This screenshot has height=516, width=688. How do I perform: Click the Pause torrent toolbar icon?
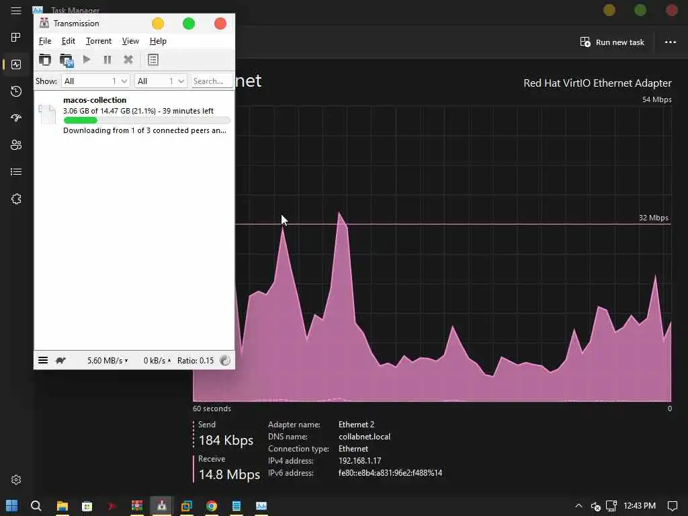[x=107, y=60]
